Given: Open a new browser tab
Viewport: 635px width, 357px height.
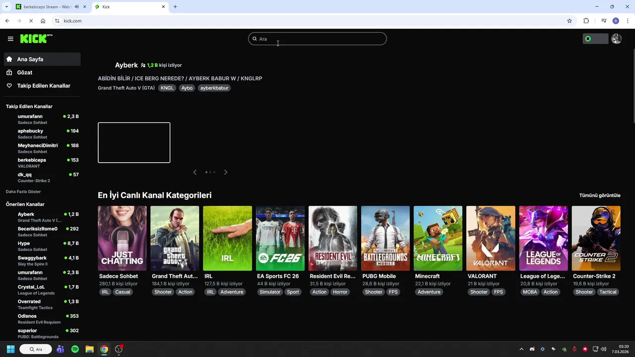Looking at the screenshot, I should coord(175,7).
